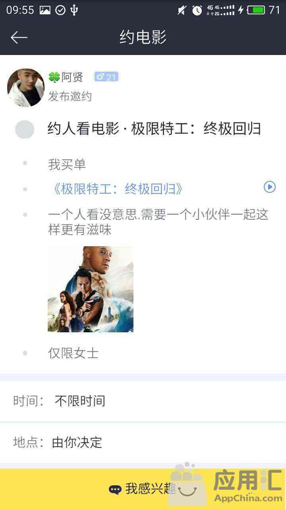The height and width of the screenshot is (510, 286).
Task: Select the 地点 由你决定 row
Action: 143,442
